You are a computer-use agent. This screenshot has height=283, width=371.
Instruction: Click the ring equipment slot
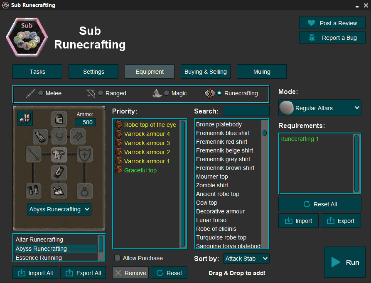click(x=84, y=191)
